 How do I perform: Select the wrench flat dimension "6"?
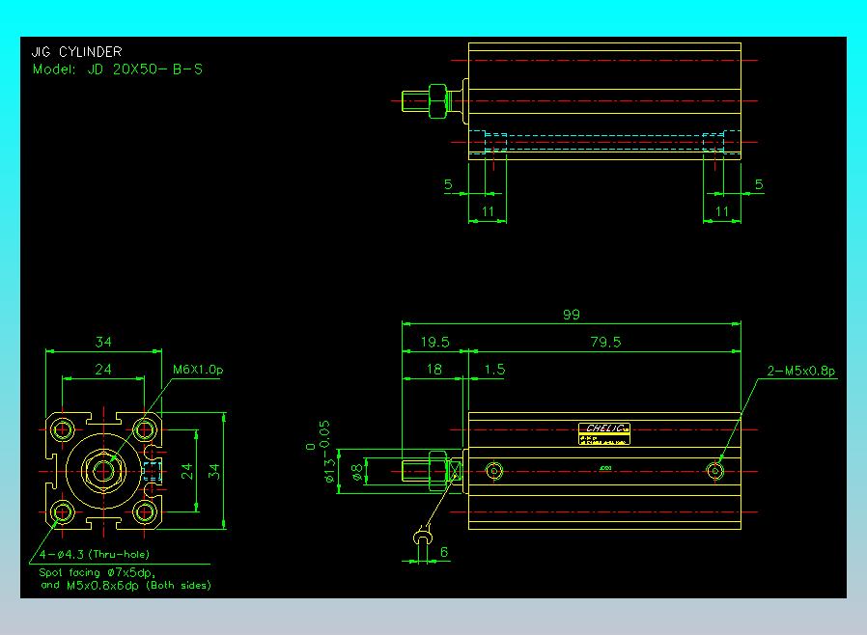point(443,552)
